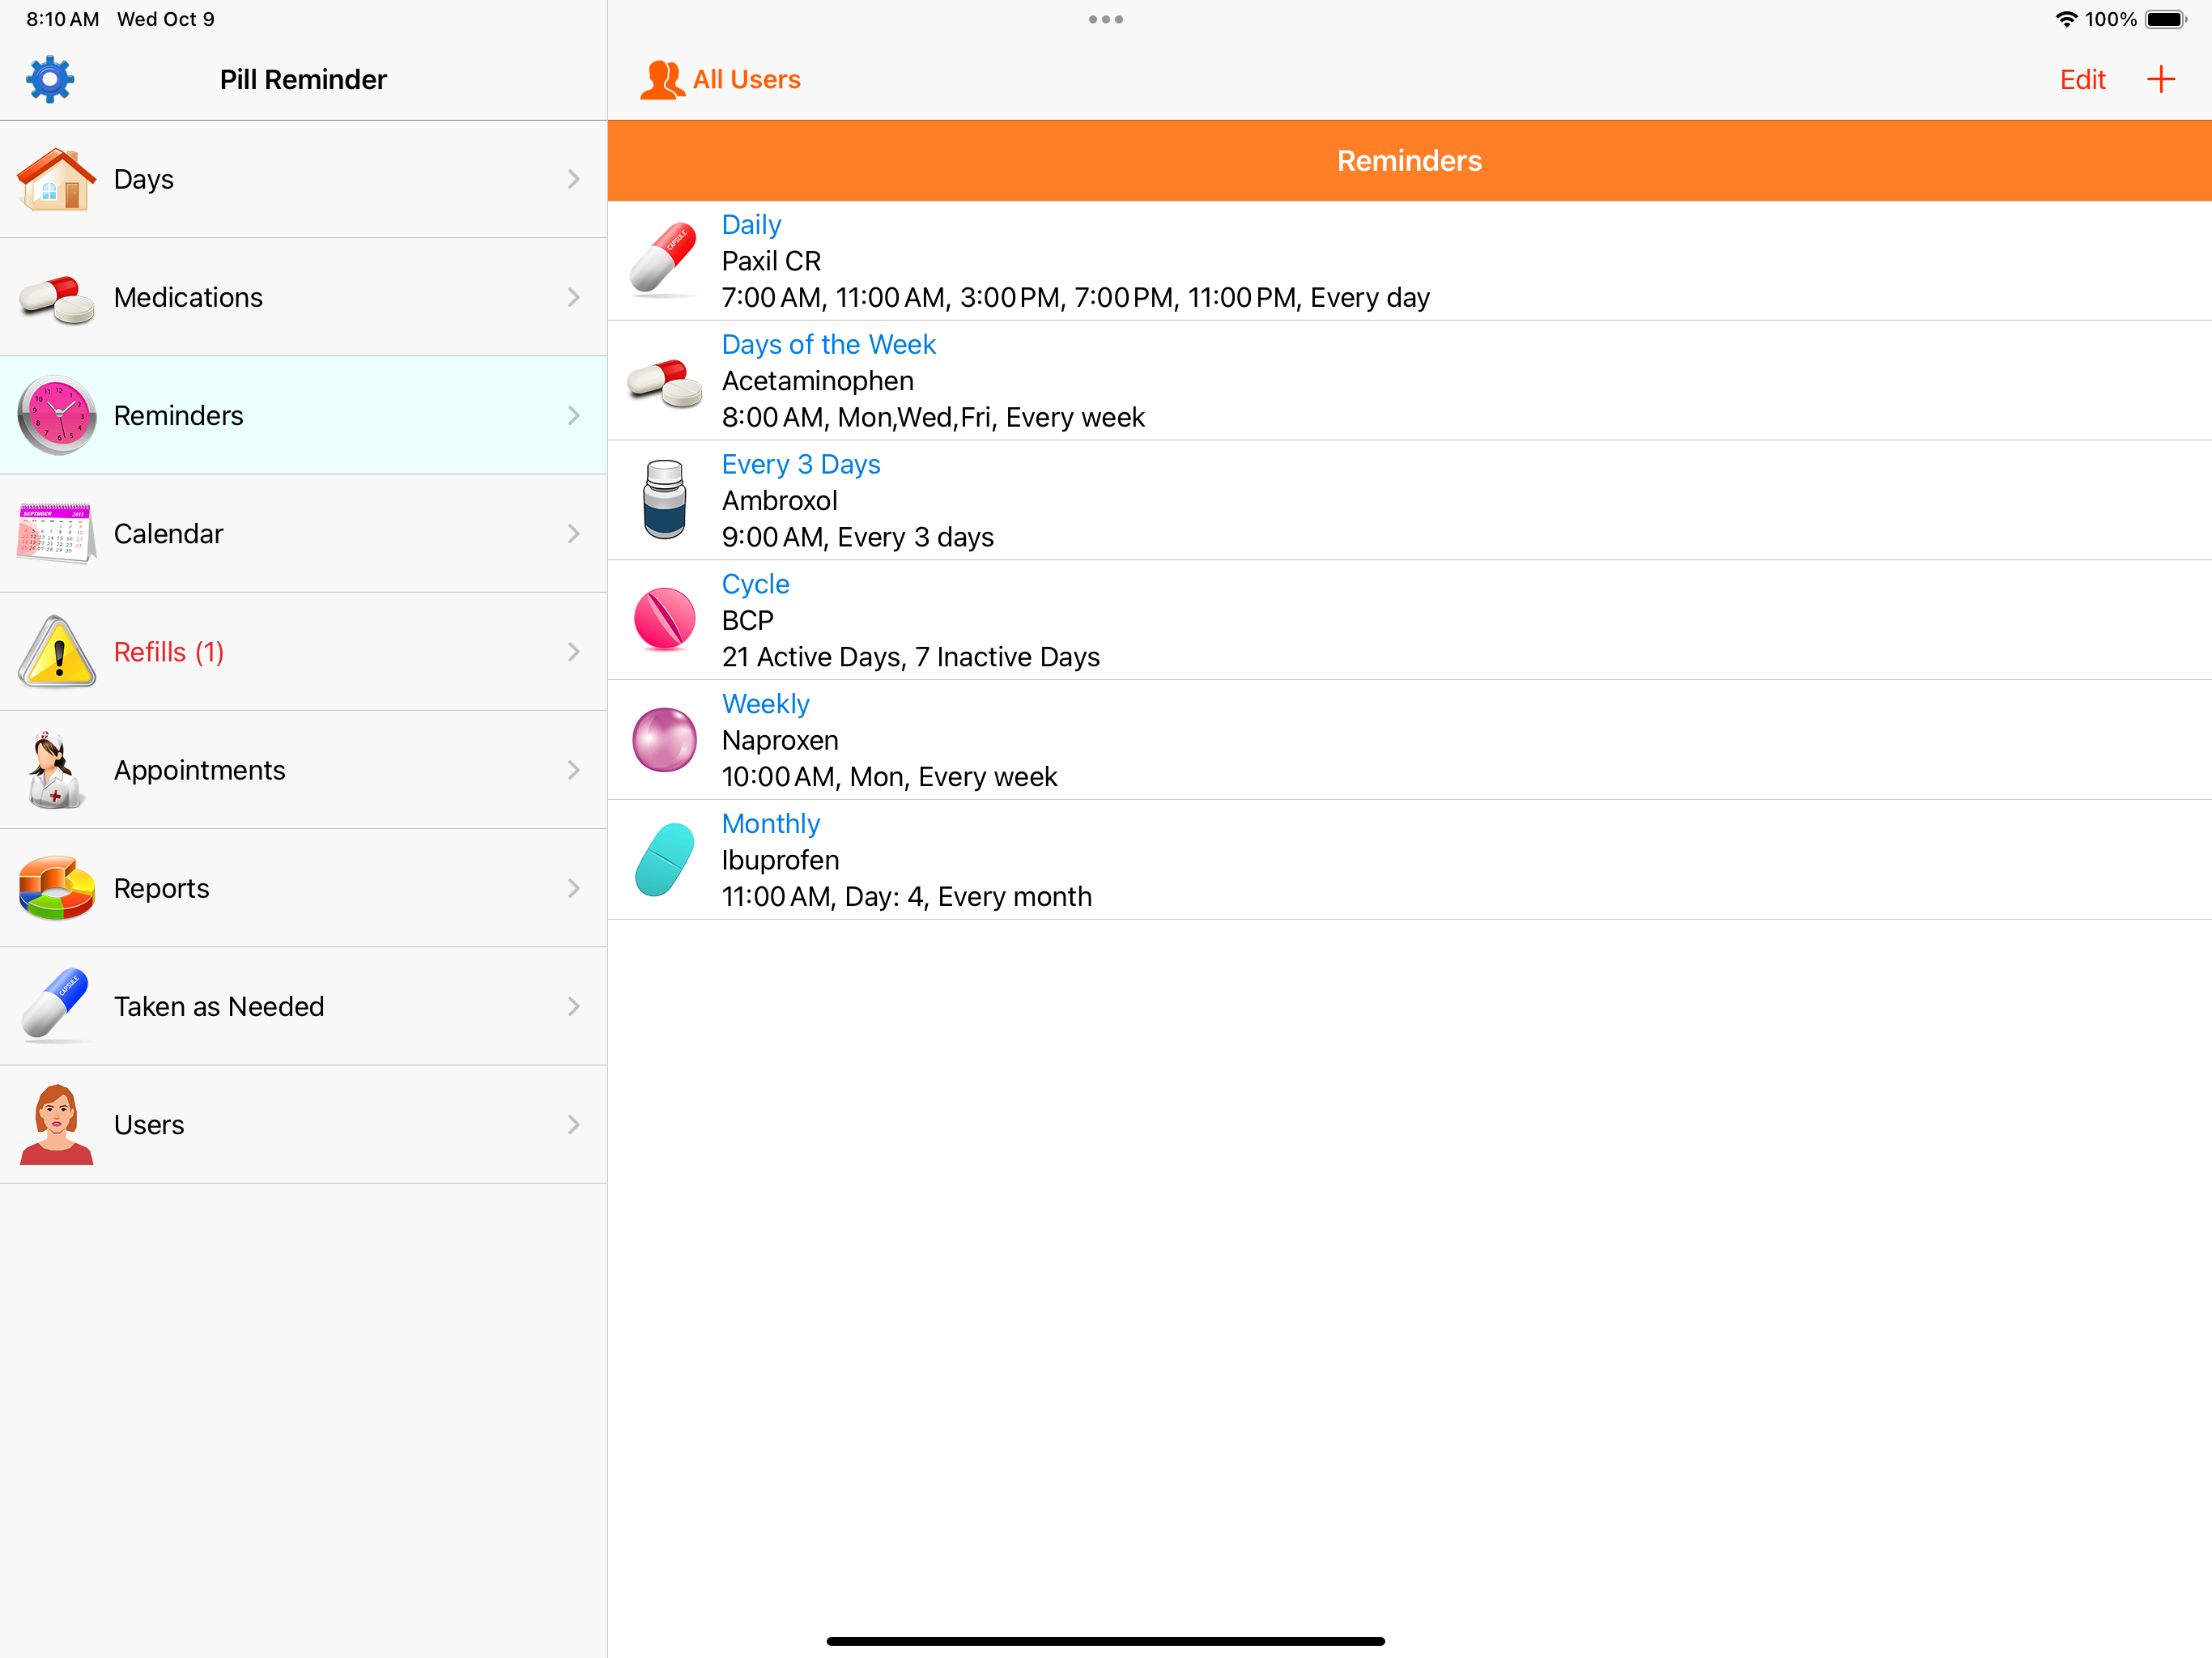Tap the orange Reminders header bar

[x=1409, y=161]
